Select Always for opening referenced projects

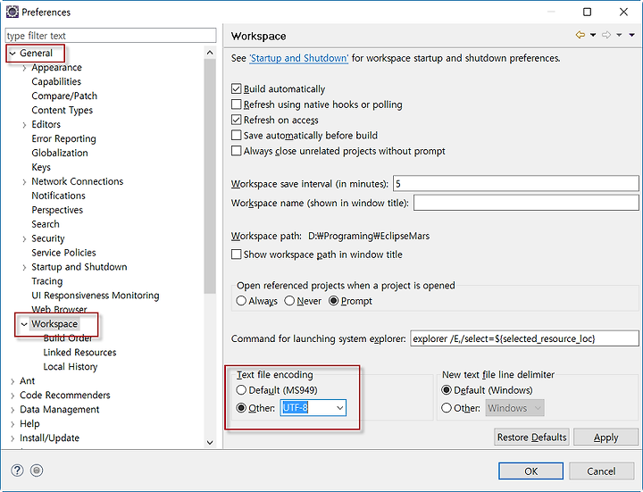[241, 301]
